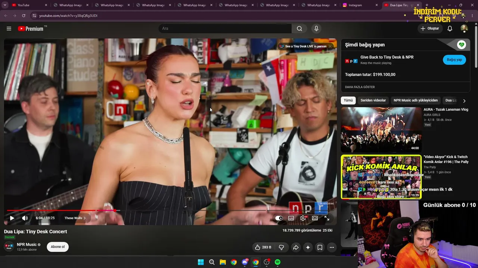Viewport: 478px width, 268px height.
Task: Open the Oluştur create menu
Action: click(429, 29)
